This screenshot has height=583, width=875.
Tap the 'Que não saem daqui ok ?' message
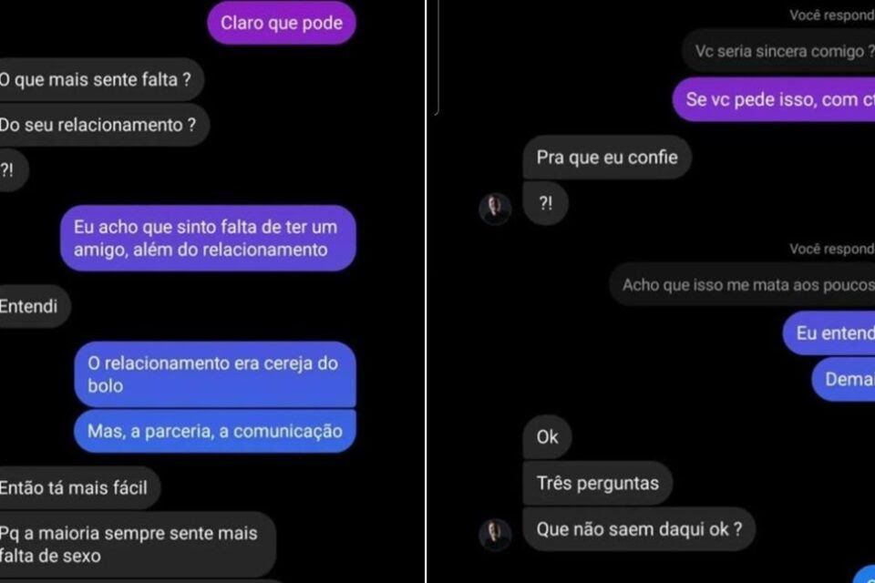(639, 529)
